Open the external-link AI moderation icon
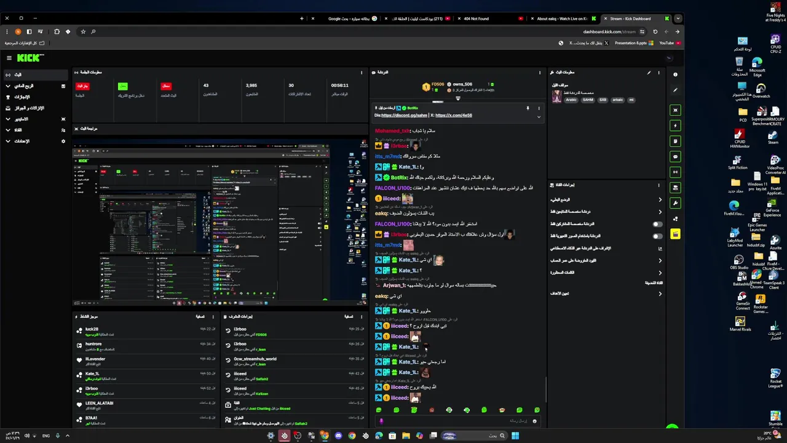Image resolution: width=787 pixels, height=443 pixels. pos(660,249)
